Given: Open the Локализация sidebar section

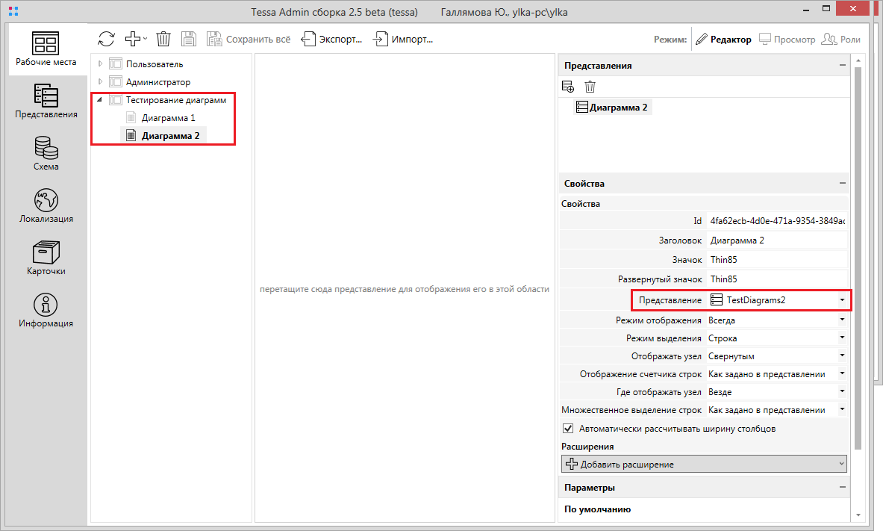Looking at the screenshot, I should pos(46,205).
